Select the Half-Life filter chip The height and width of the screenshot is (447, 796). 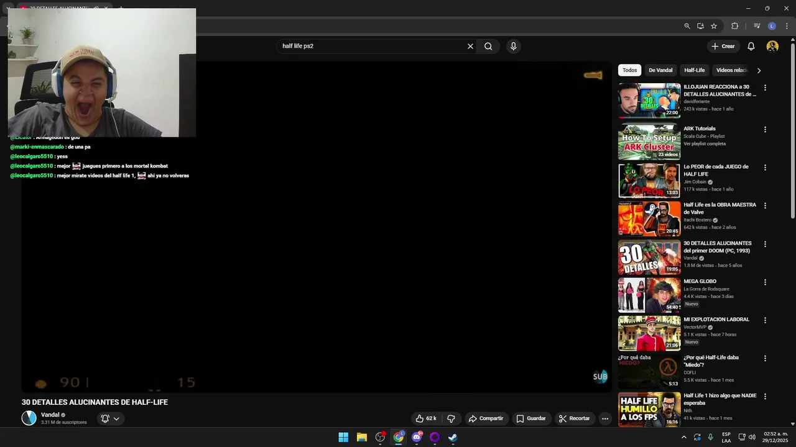[695, 70]
